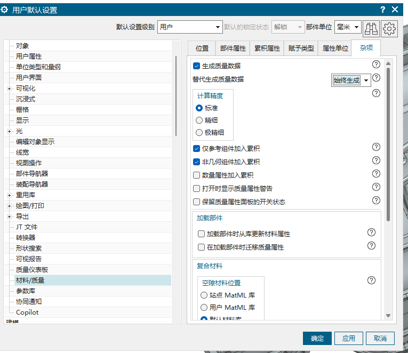Click the title bar question mark help

(382, 10)
